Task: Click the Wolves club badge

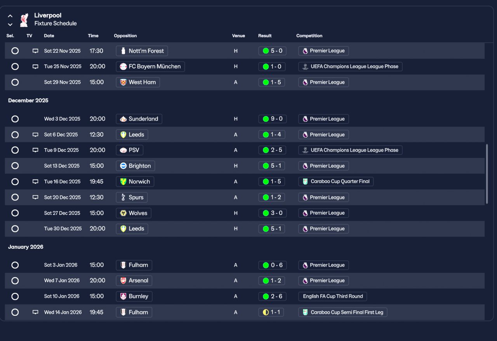Action: pyautogui.click(x=123, y=213)
